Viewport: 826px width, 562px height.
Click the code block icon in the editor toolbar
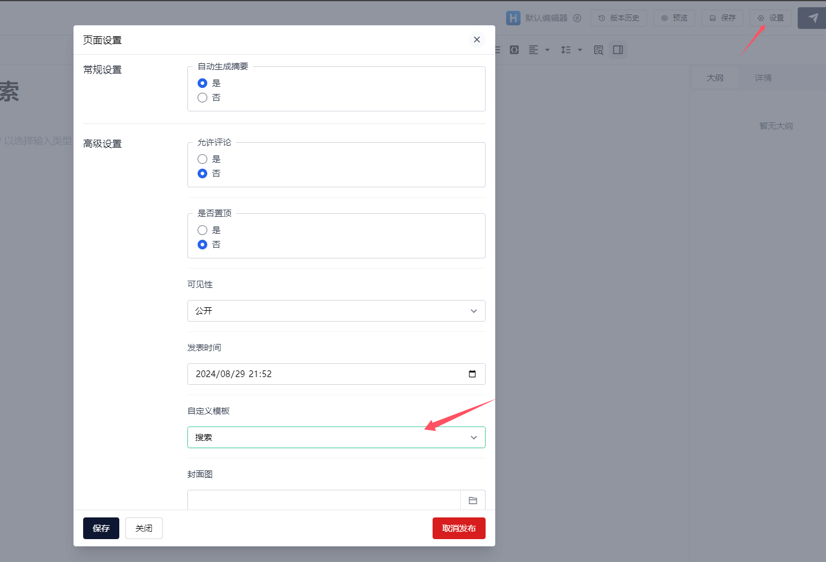pyautogui.click(x=514, y=50)
